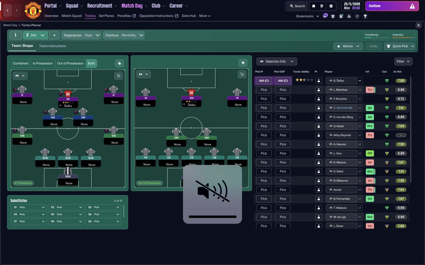Open the Career menu
Viewport: 425px width, 265px height.
tap(179, 6)
